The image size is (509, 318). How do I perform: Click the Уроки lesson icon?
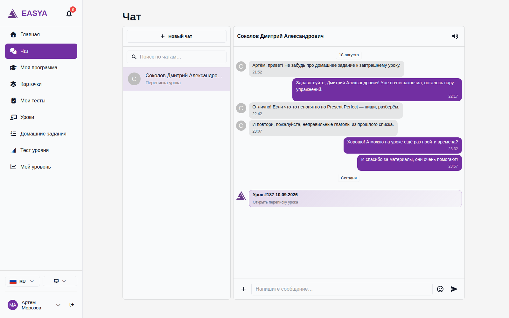coord(13,117)
